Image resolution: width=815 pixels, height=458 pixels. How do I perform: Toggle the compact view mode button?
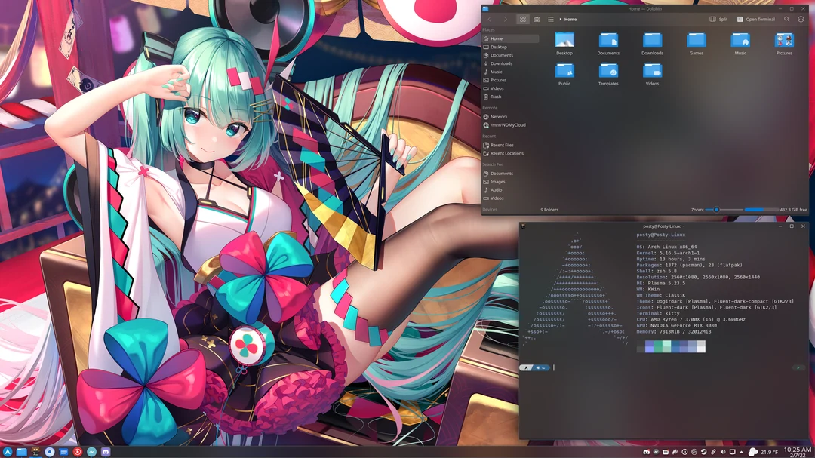tap(537, 19)
